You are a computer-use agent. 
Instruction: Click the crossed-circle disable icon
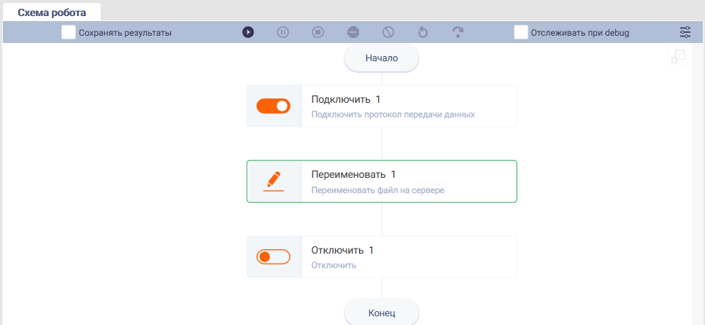tap(388, 32)
